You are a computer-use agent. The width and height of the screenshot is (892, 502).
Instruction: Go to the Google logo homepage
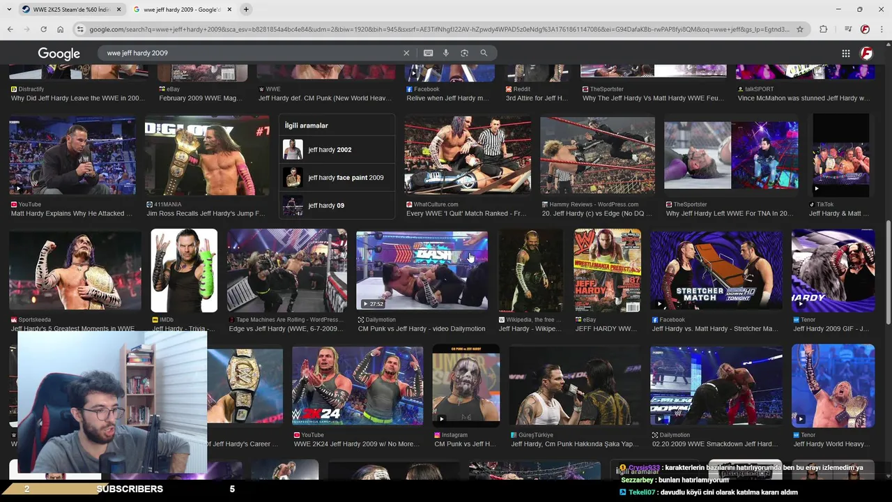pyautogui.click(x=59, y=53)
